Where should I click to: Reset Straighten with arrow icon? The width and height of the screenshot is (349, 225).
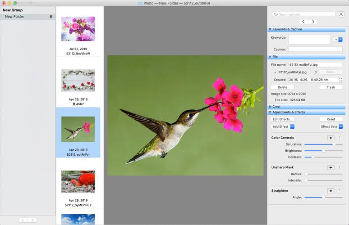[331, 191]
